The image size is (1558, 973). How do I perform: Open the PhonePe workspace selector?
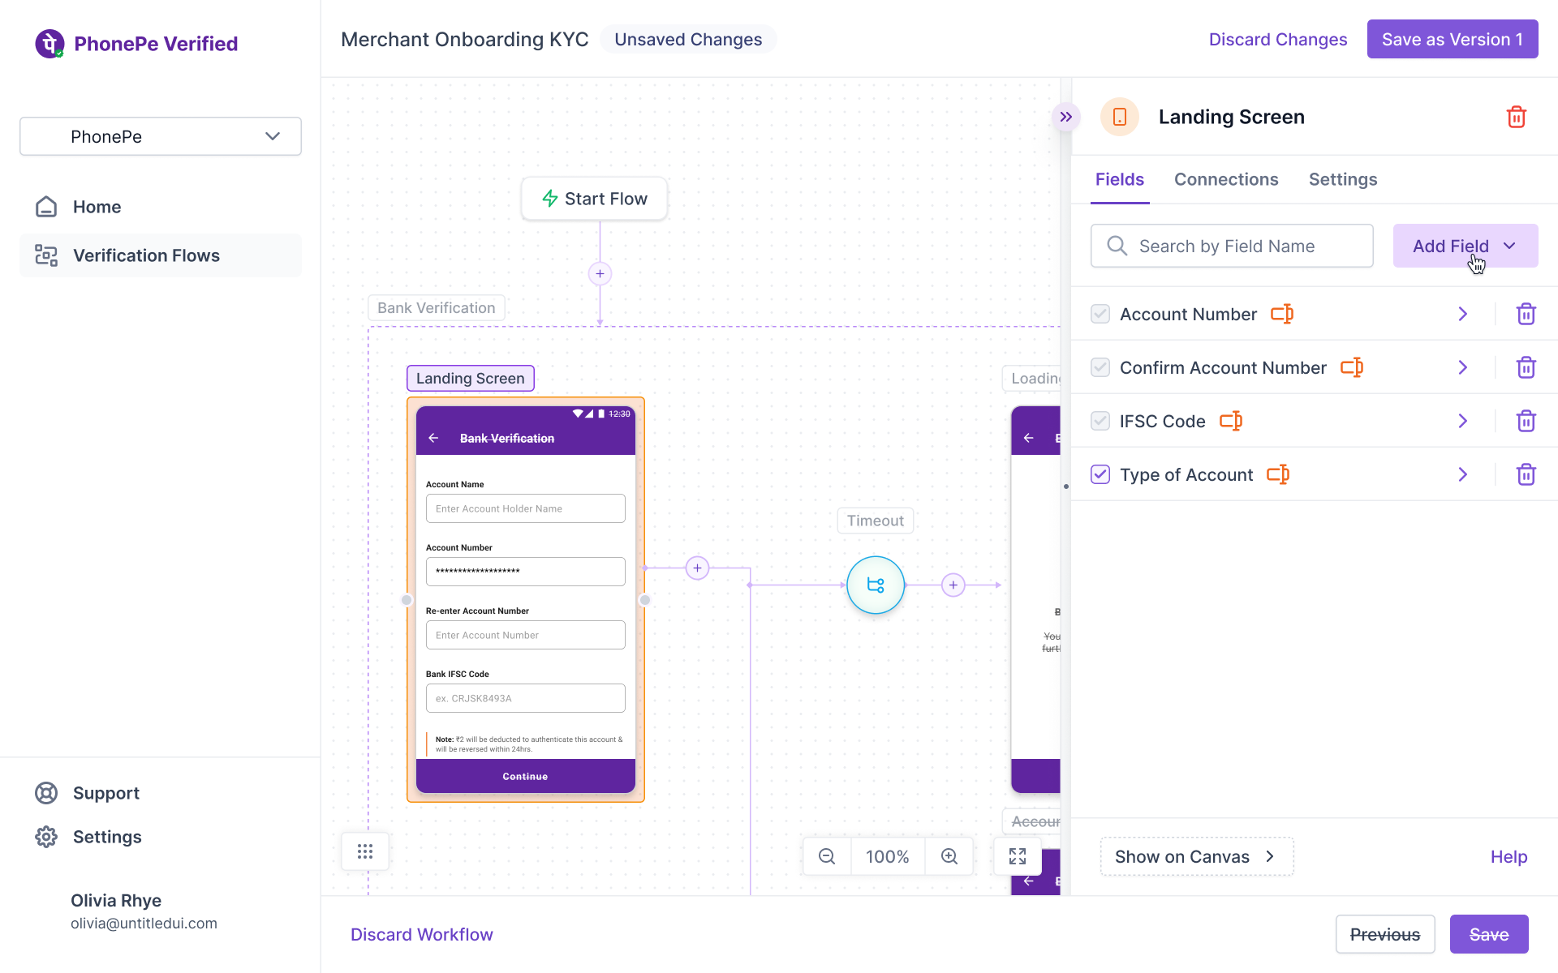160,136
